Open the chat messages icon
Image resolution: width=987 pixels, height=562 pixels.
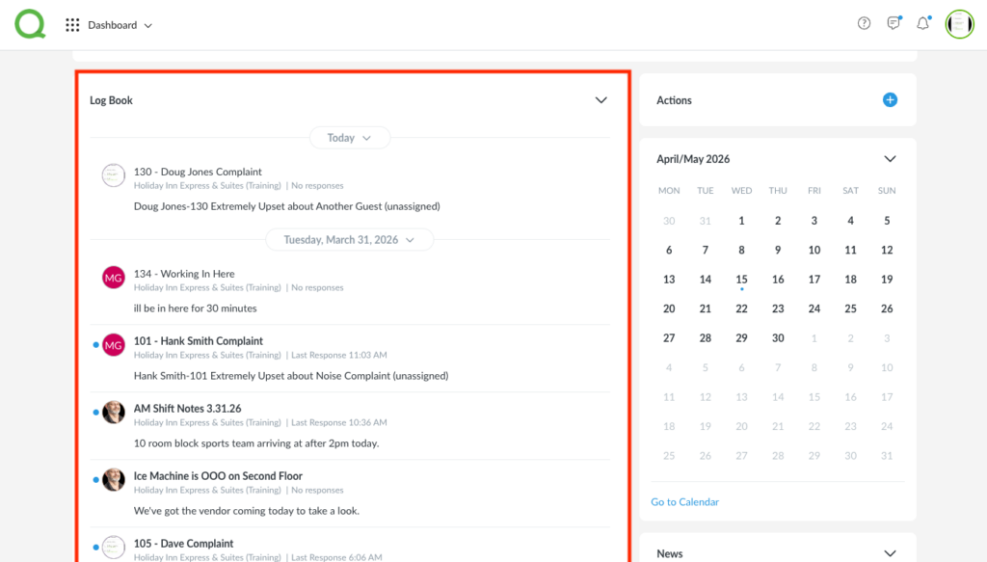coord(894,24)
